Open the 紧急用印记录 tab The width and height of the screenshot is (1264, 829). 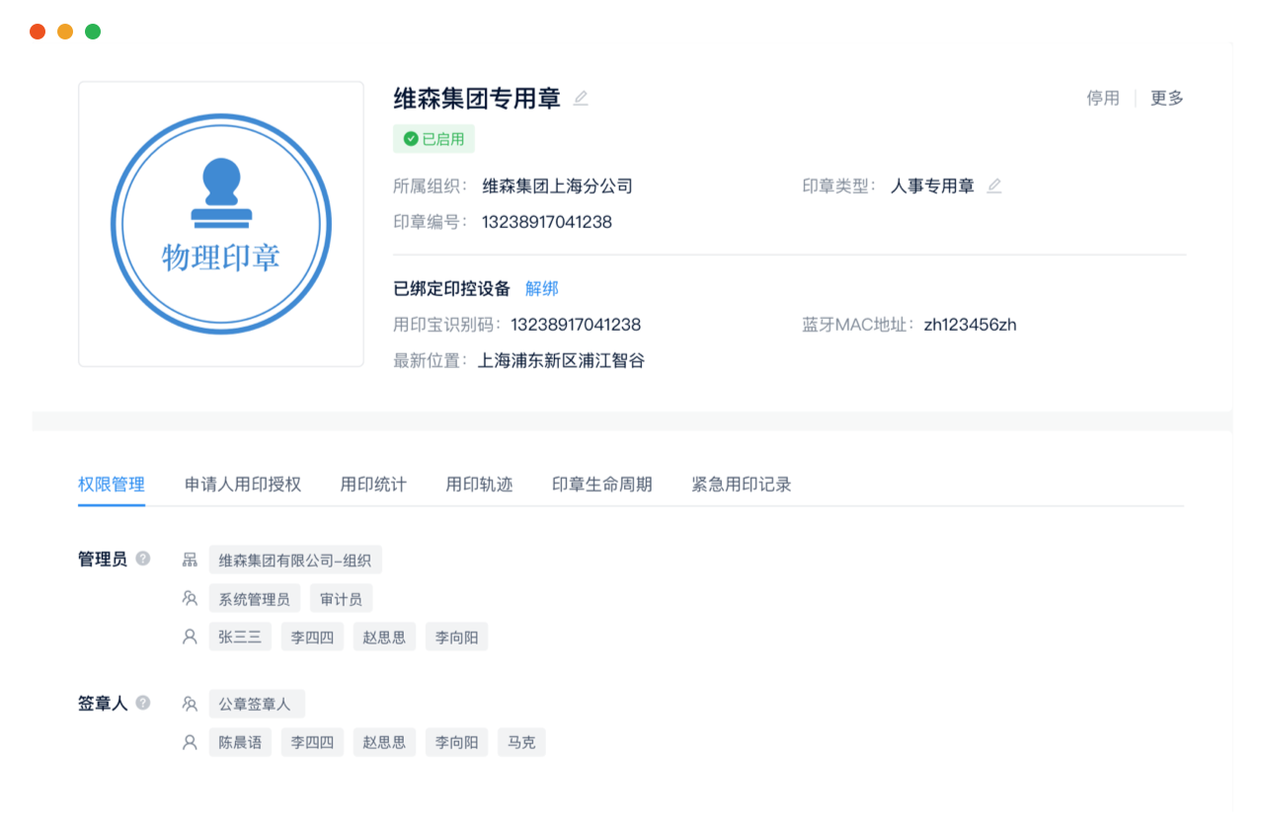[x=740, y=485]
